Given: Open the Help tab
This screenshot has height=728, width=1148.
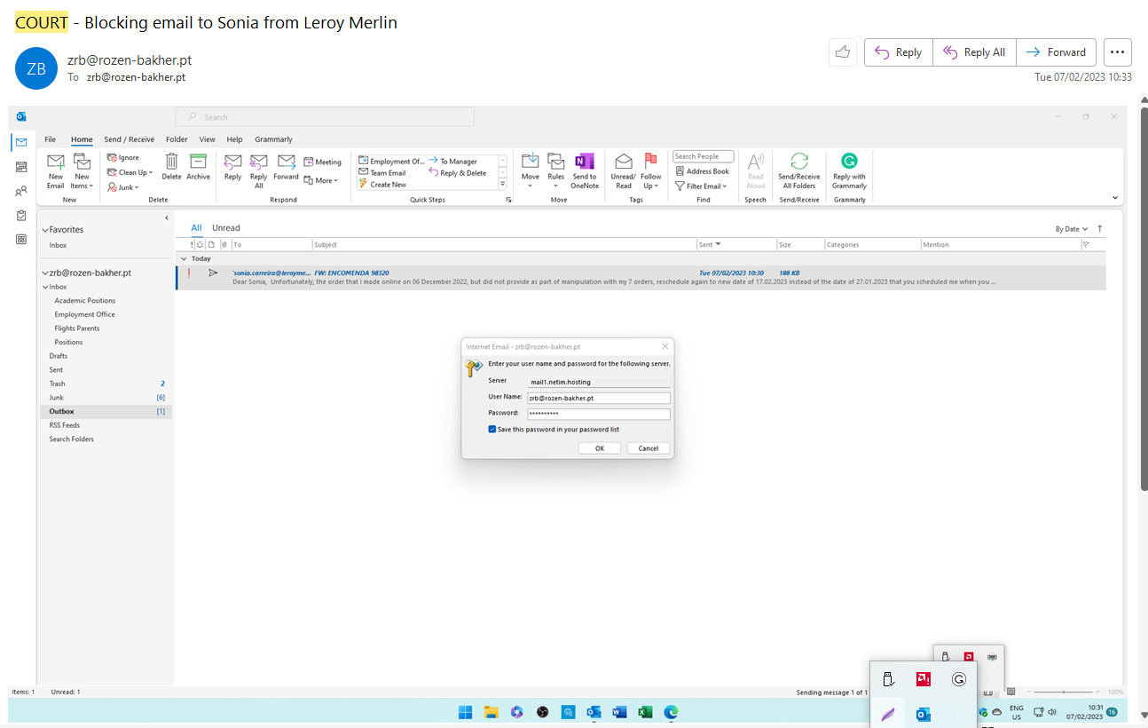Looking at the screenshot, I should pos(234,139).
